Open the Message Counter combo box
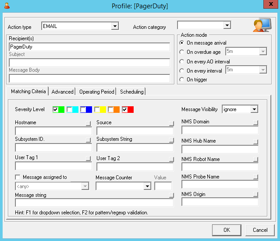280x241 pixels. click(147, 186)
